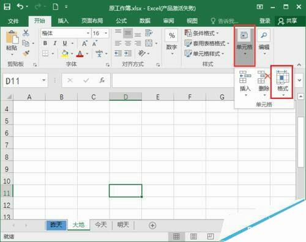Apply the fill color bucket

[x=65, y=54]
